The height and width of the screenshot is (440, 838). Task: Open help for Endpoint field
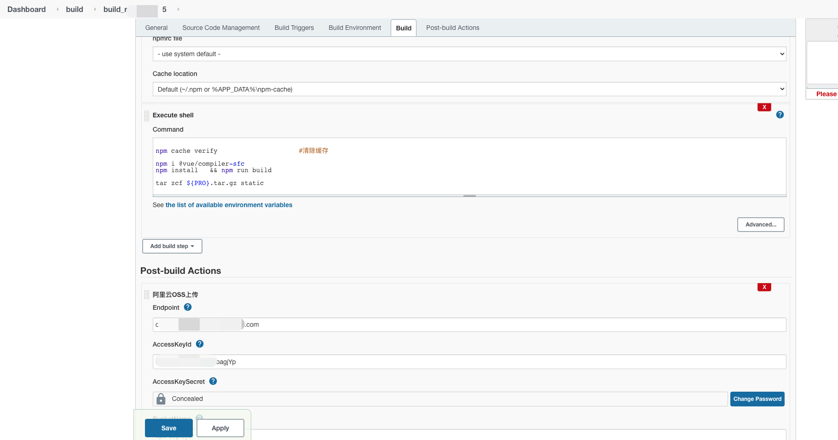tap(187, 307)
